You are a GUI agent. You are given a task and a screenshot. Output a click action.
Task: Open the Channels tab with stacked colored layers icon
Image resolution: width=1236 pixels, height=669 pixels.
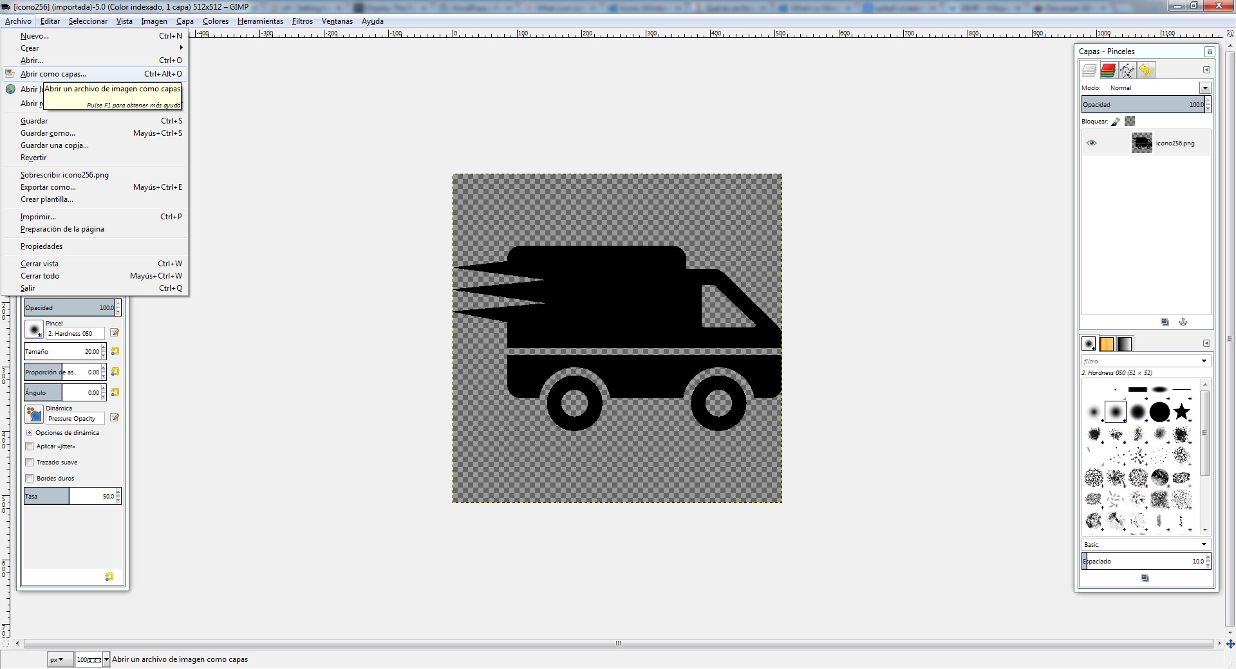click(1108, 70)
